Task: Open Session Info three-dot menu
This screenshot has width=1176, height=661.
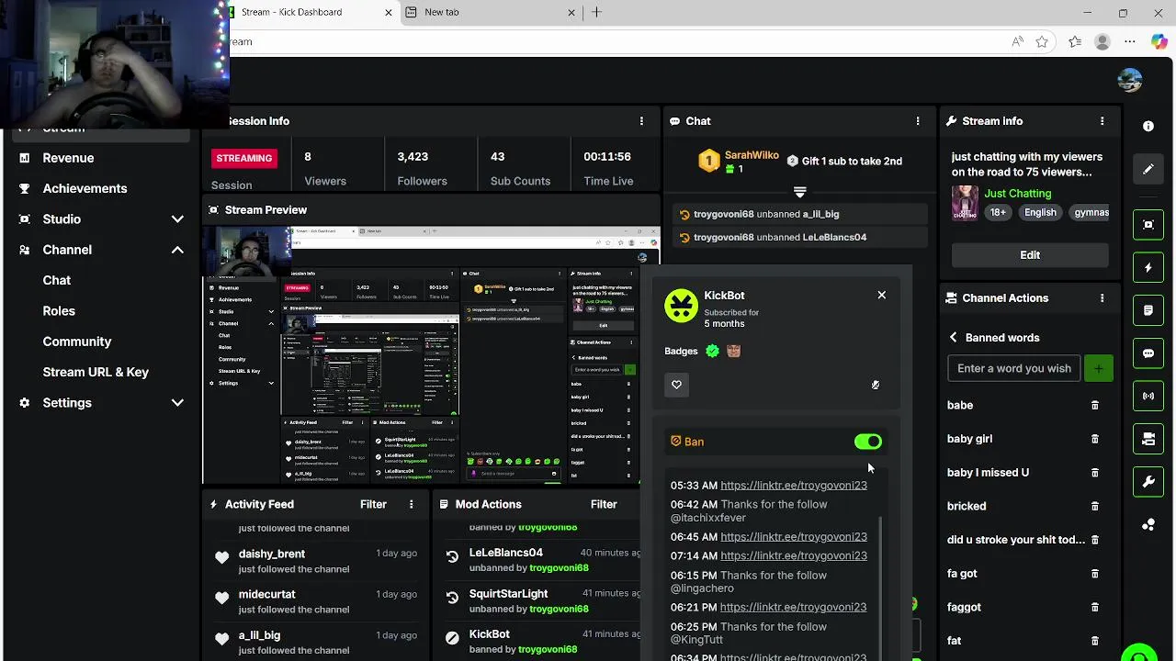Action: point(641,121)
